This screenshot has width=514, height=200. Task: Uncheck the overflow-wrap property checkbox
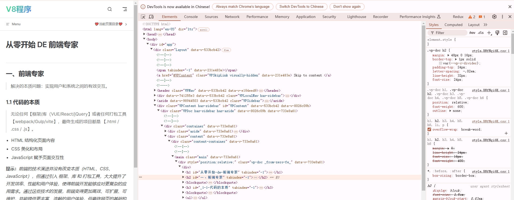(429, 129)
